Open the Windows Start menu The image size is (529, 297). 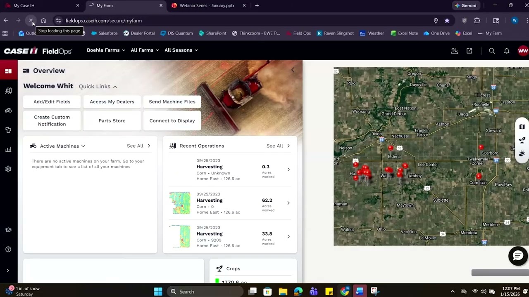158,292
